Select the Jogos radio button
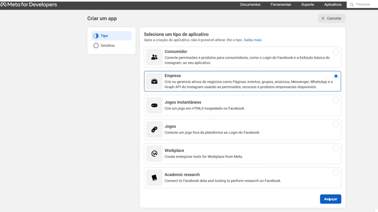Image resolution: width=378 pixels, height=212 pixels. [x=336, y=124]
